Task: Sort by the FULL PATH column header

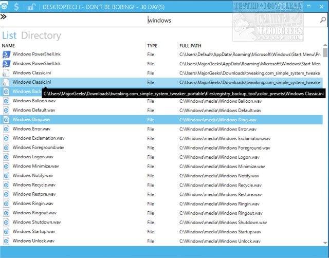Action: [x=190, y=46]
